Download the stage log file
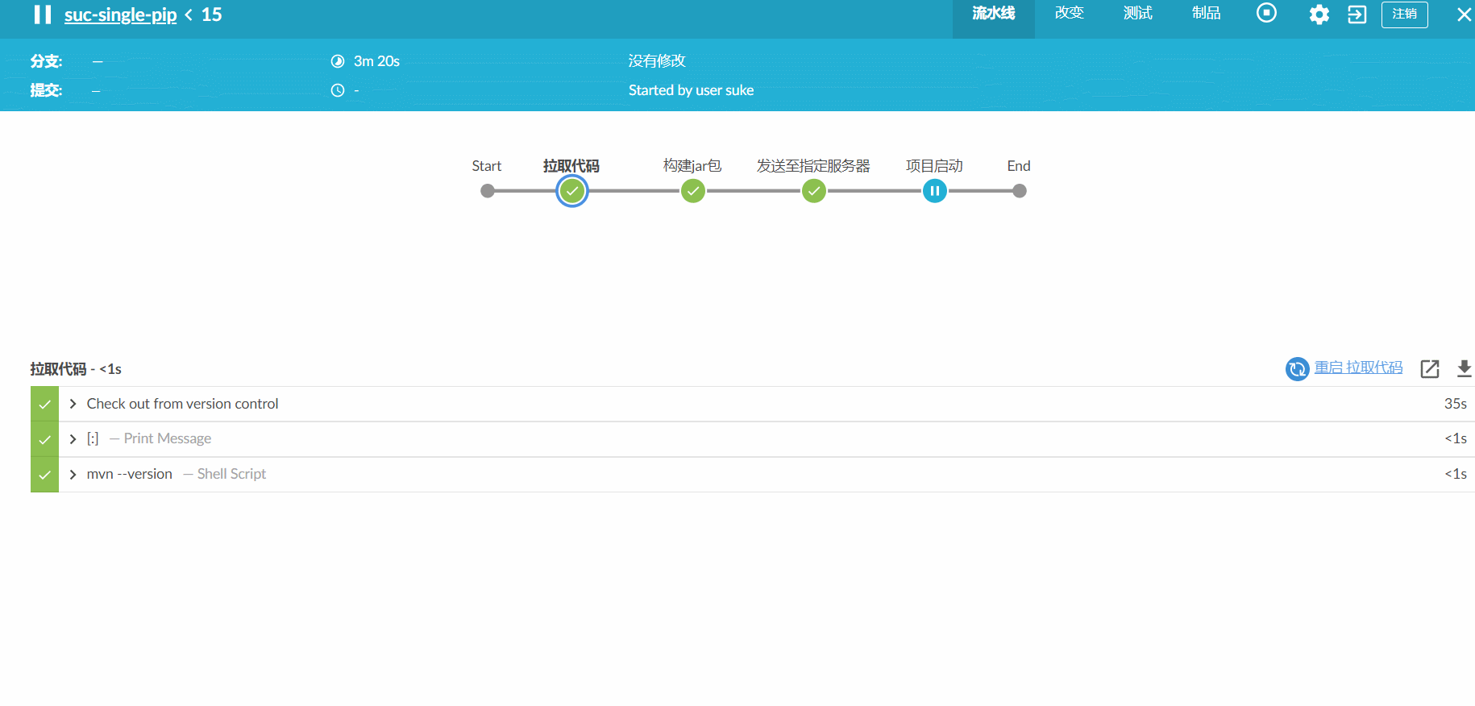 point(1464,369)
